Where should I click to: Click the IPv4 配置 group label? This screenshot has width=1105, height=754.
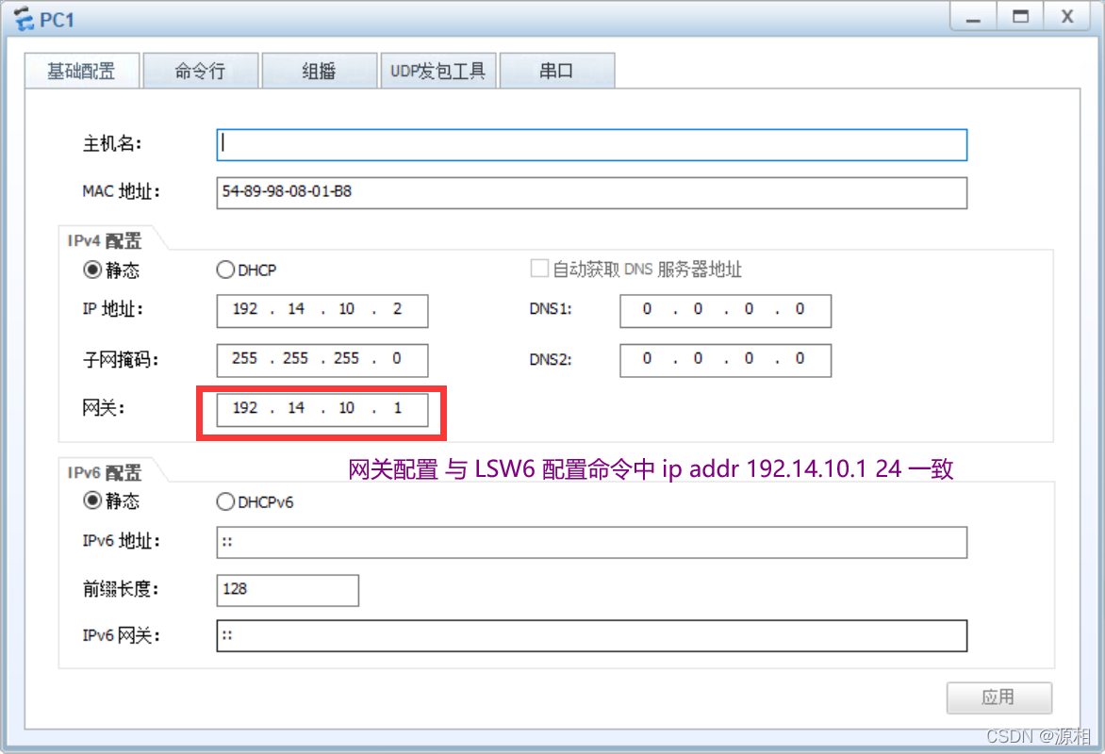pos(105,241)
